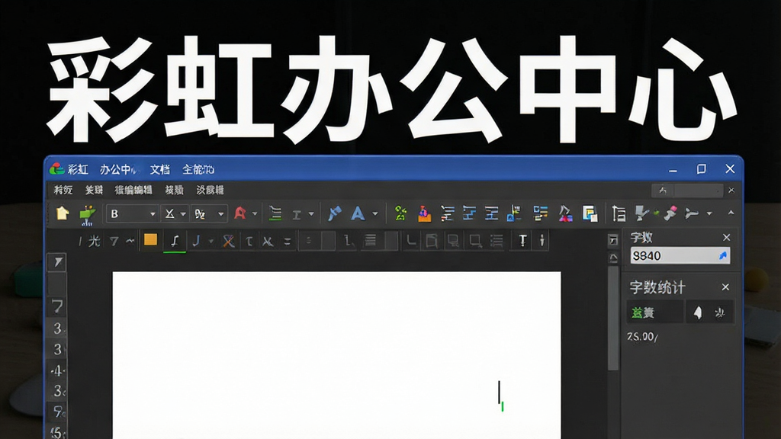
Task: Select the pink-tipped eraser icon
Action: (x=670, y=213)
